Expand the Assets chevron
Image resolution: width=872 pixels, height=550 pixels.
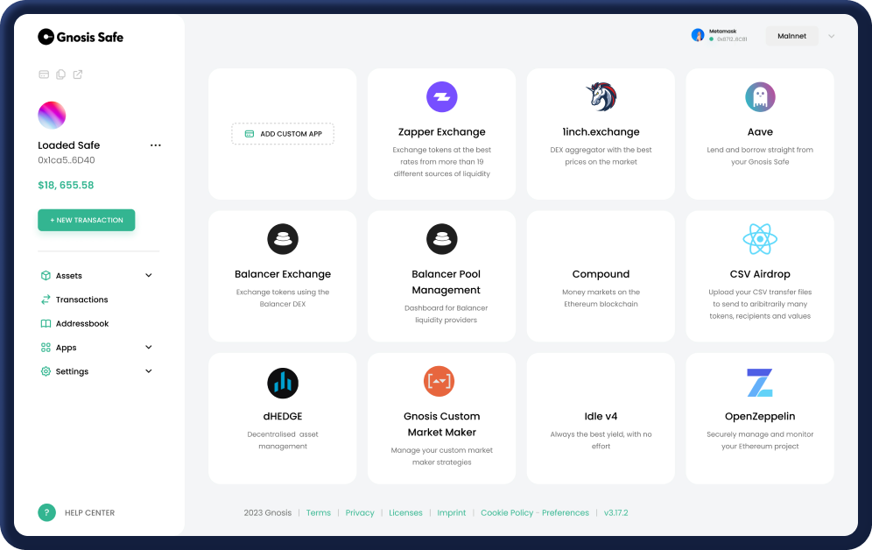(x=149, y=275)
